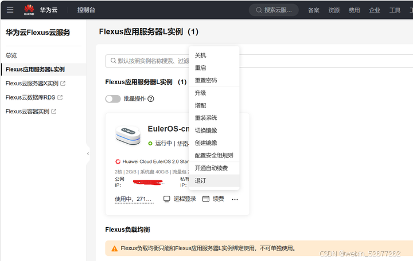Open Flexus云容器实例 sidebar link
The width and height of the screenshot is (413, 261).
tap(28, 111)
